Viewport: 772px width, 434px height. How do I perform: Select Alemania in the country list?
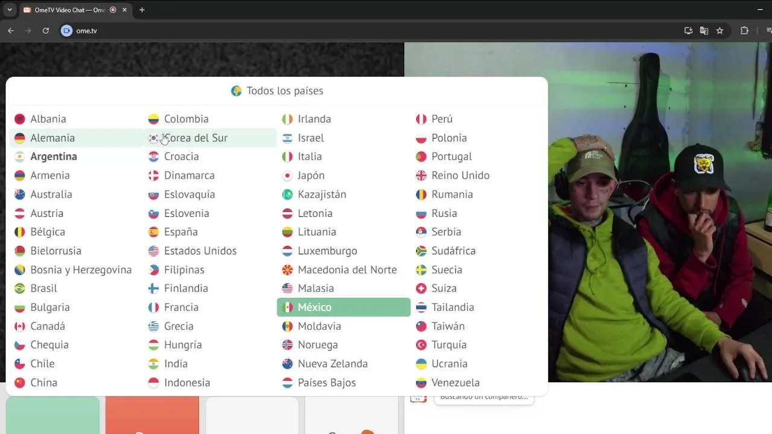[x=76, y=138]
